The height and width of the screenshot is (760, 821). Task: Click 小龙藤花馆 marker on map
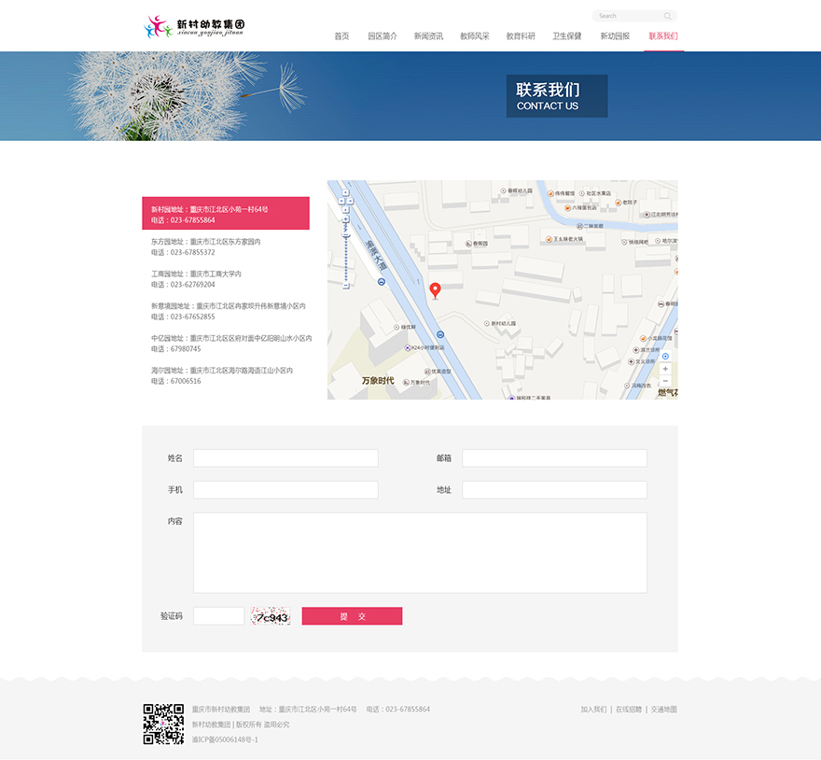point(643,339)
